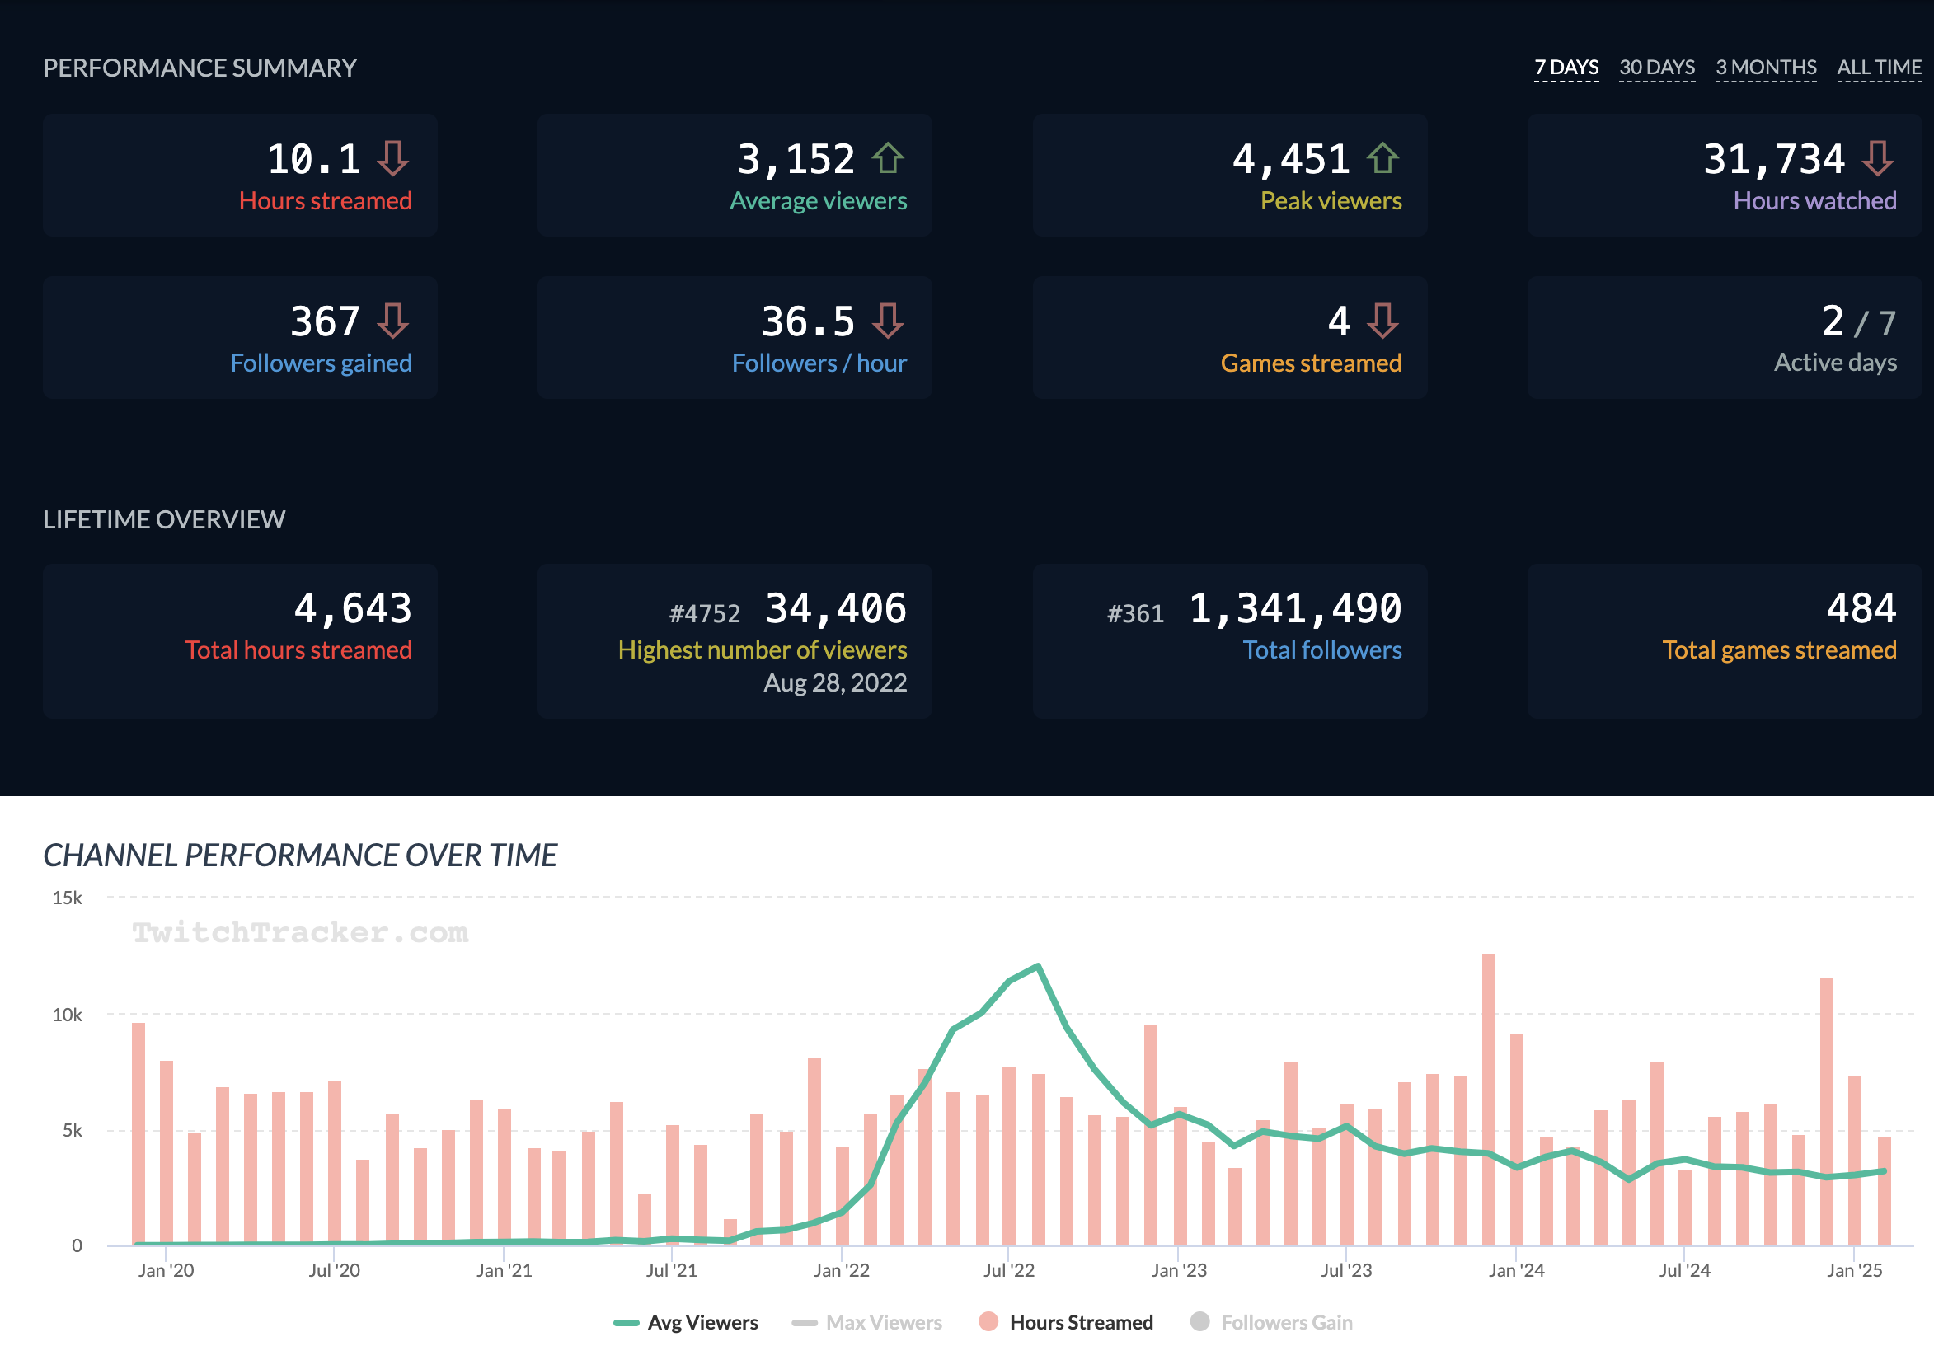Click the down arrow beside Hours watched
Screen dimensions: 1934x1360
[x=1878, y=158]
